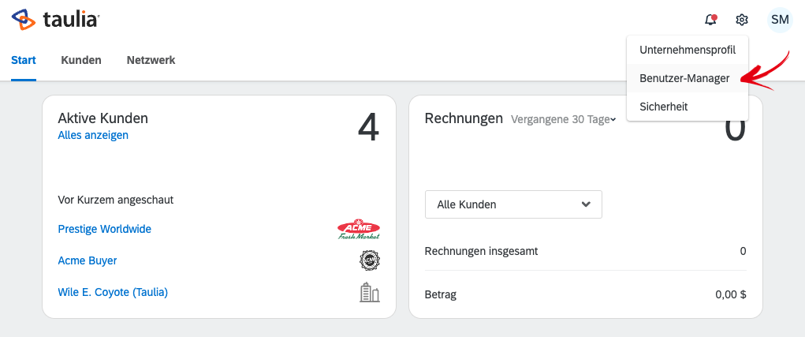Open the Acme Buyer link
The width and height of the screenshot is (805, 337).
click(x=88, y=260)
